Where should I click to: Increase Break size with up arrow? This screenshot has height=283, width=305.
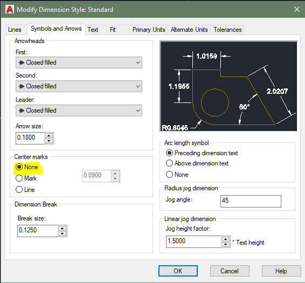click(x=63, y=229)
